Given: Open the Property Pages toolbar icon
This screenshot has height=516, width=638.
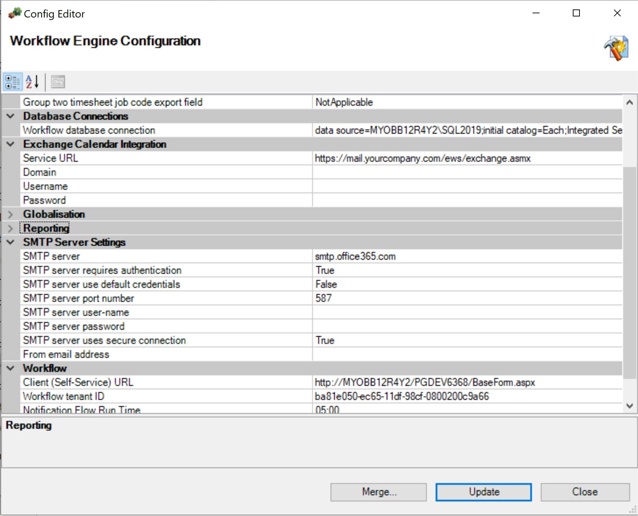Looking at the screenshot, I should click(x=58, y=82).
